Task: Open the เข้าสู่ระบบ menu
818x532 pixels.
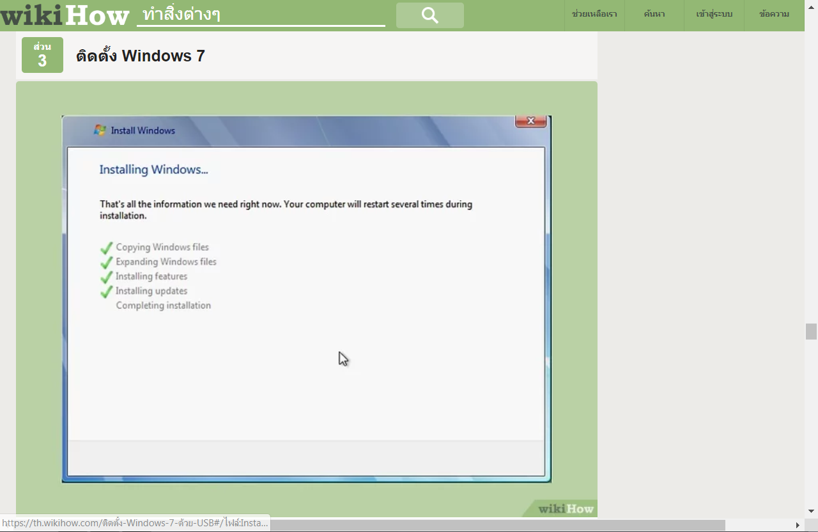Action: click(x=714, y=14)
